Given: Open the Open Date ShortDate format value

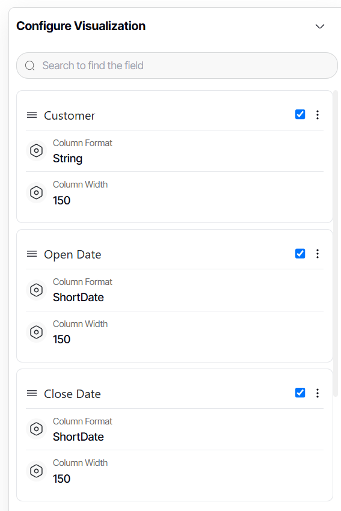Looking at the screenshot, I should [x=78, y=298].
